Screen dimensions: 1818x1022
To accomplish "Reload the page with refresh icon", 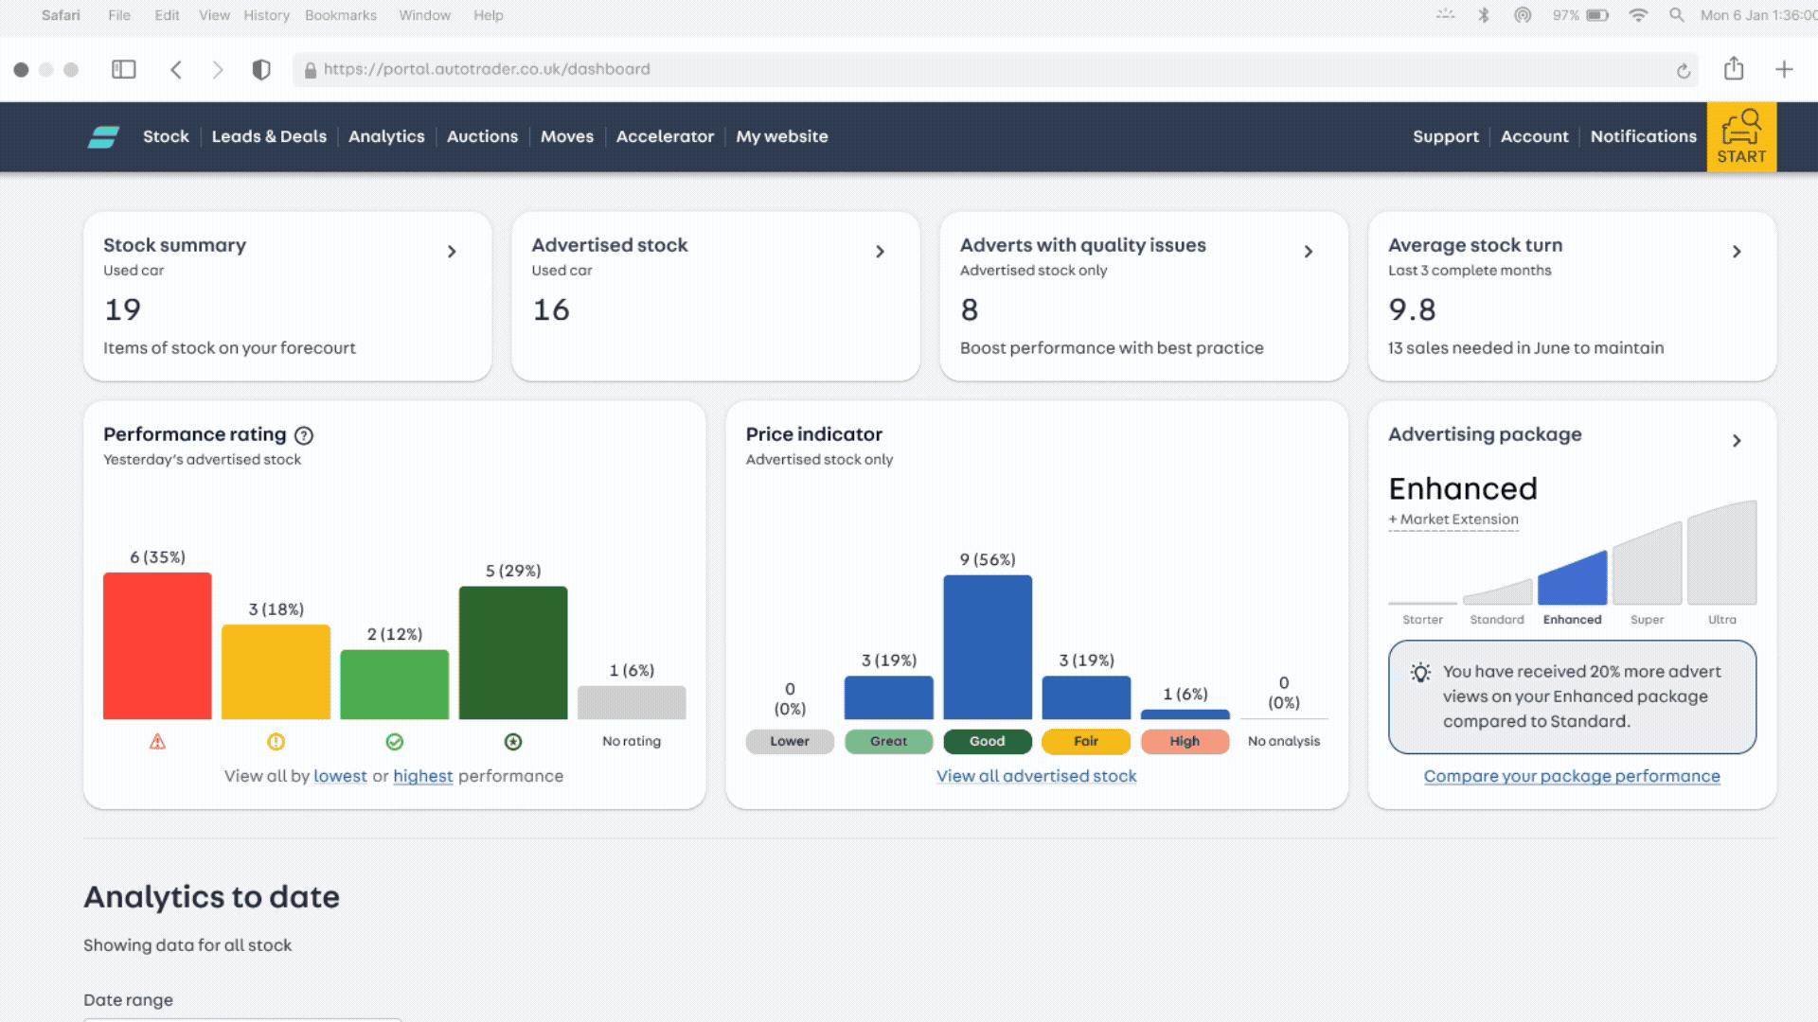I will point(1684,70).
